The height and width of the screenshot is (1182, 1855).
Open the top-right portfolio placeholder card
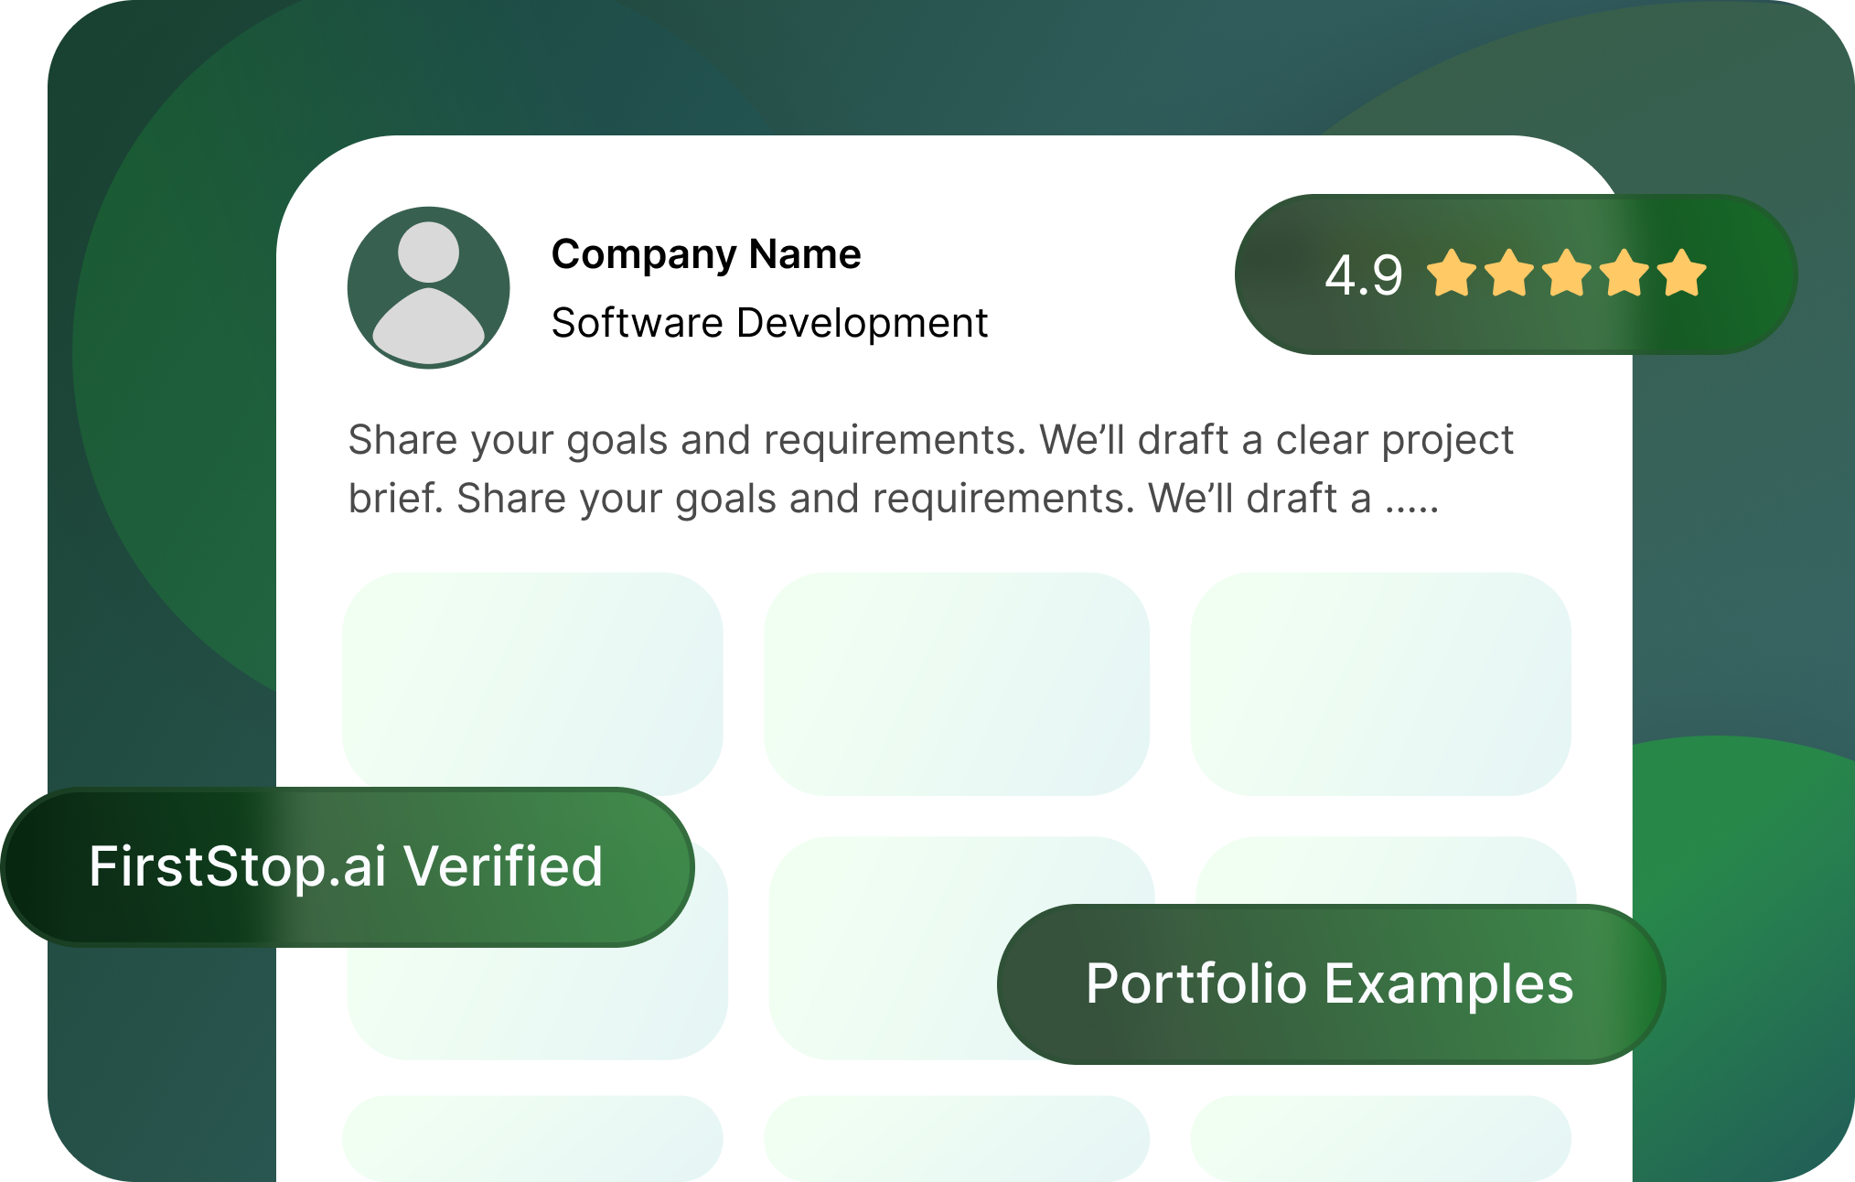1380,683
